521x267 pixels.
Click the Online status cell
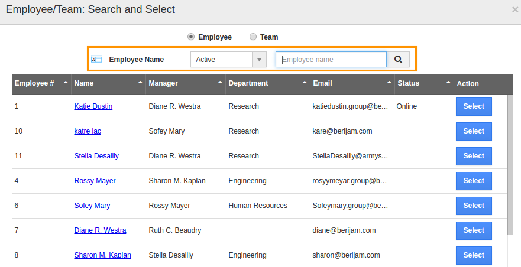coord(406,106)
